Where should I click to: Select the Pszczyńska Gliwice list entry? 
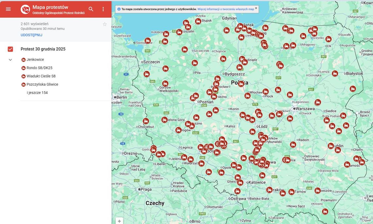(x=43, y=84)
